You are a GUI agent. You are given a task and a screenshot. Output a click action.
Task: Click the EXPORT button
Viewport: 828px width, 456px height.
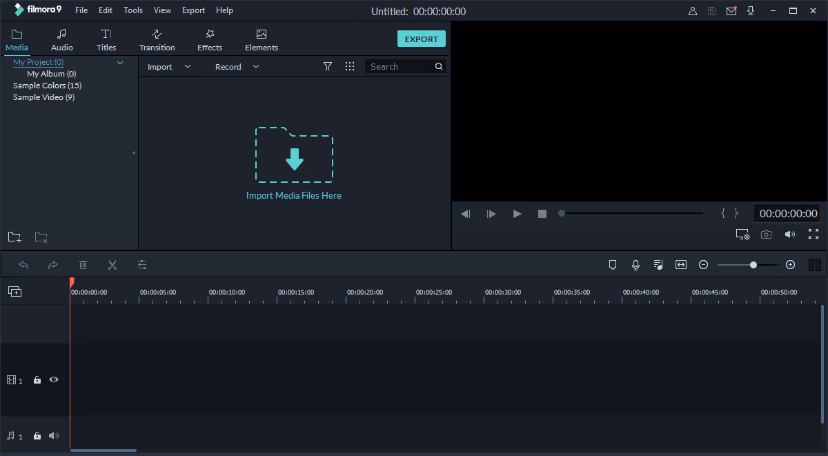click(422, 39)
